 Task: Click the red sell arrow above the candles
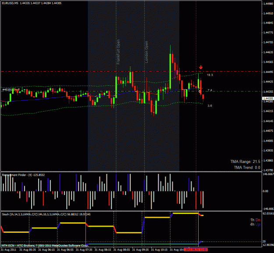201,67
